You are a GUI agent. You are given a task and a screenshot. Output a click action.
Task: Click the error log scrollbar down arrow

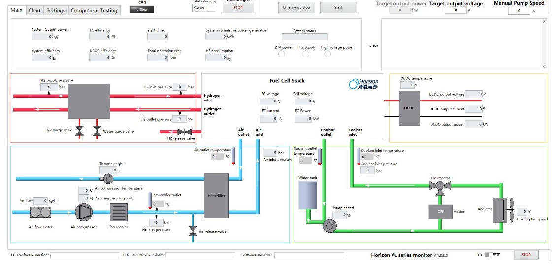tap(544, 67)
